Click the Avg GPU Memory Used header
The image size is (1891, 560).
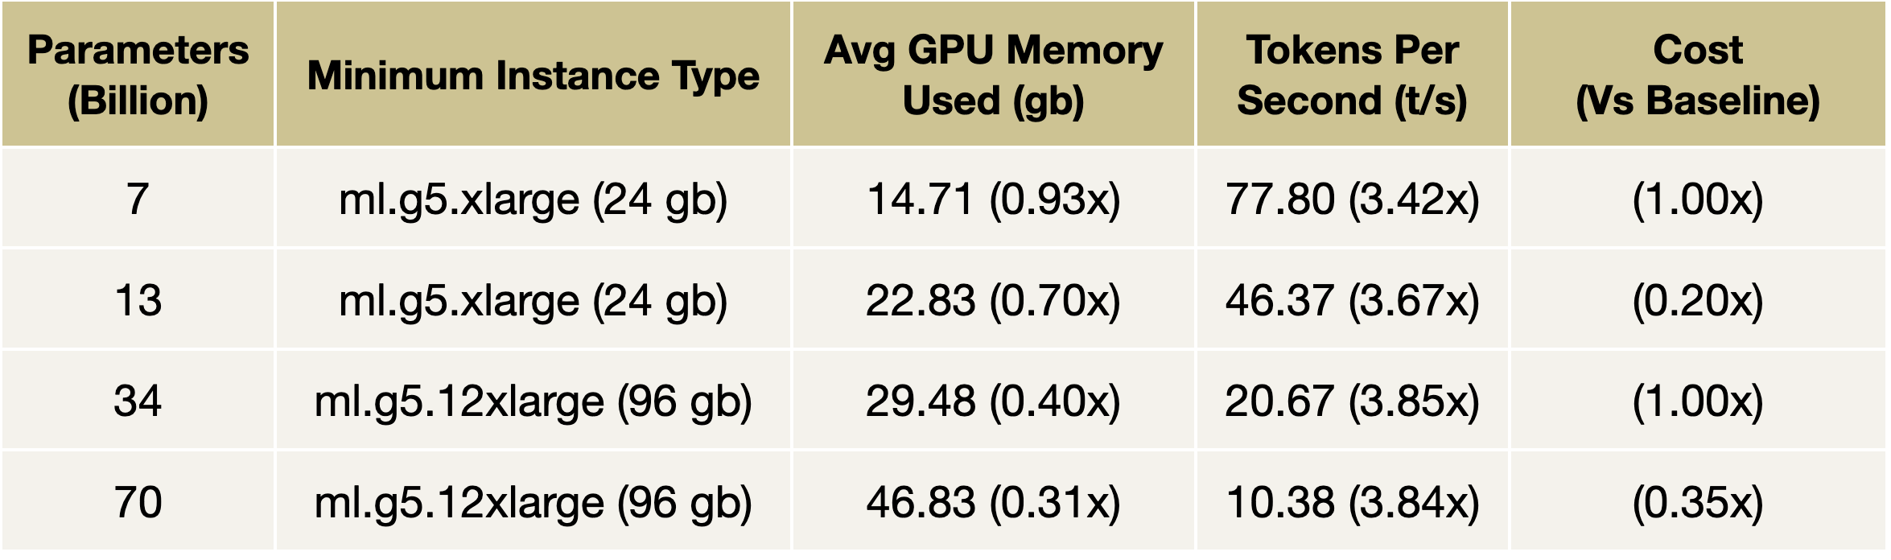(993, 75)
